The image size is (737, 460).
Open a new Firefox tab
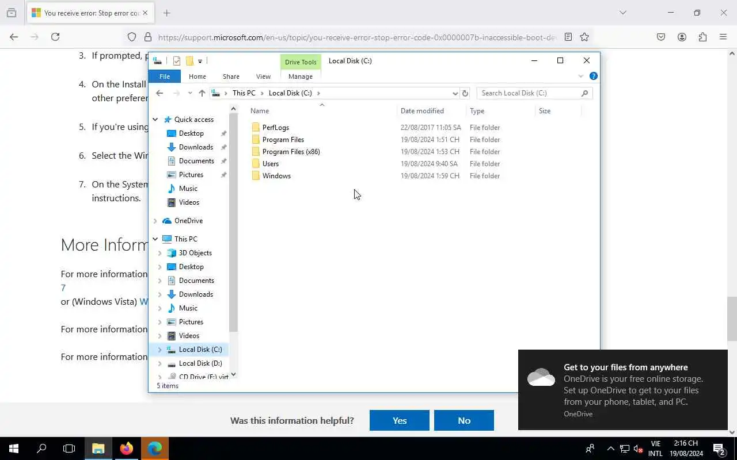pyautogui.click(x=166, y=13)
